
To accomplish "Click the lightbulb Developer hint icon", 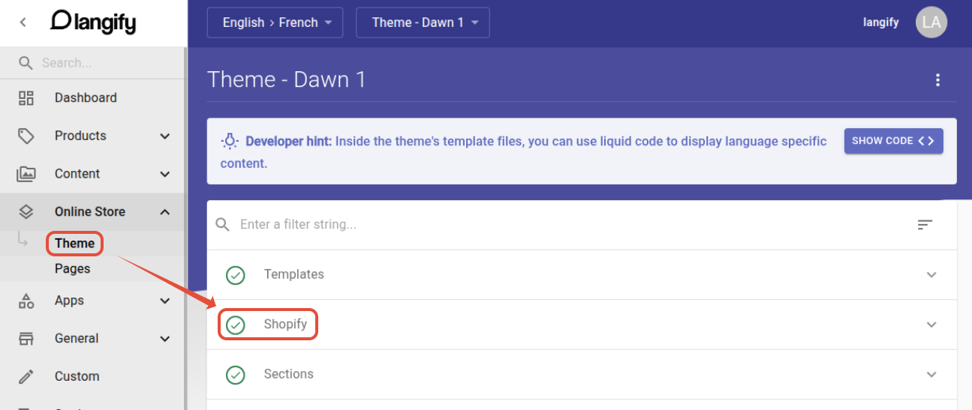I will pyautogui.click(x=230, y=141).
